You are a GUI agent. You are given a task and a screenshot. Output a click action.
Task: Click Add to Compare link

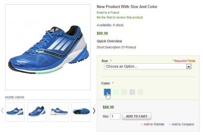(x=183, y=124)
